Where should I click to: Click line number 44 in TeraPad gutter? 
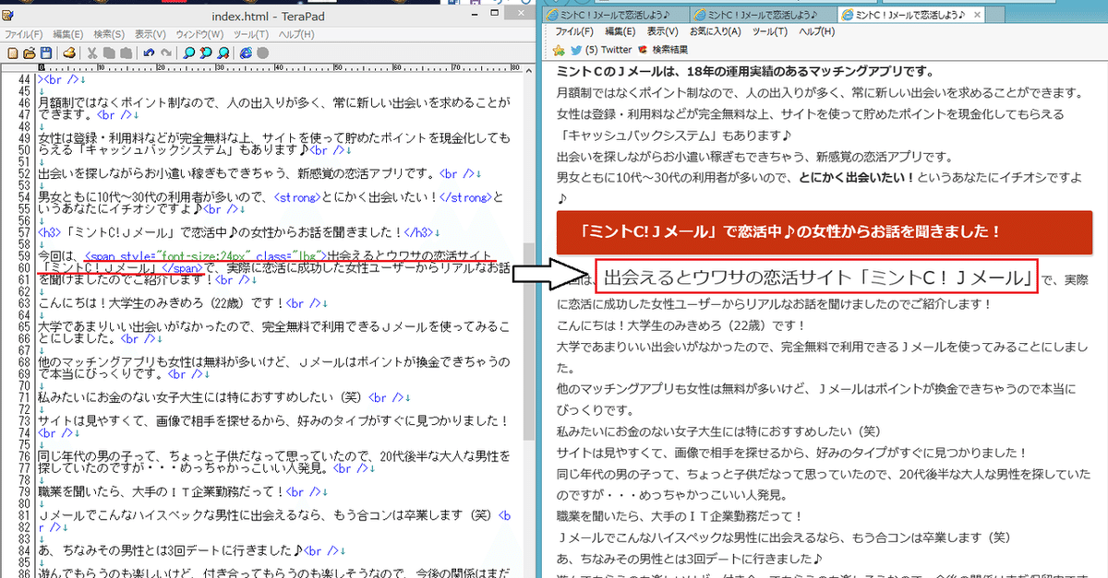click(x=25, y=80)
